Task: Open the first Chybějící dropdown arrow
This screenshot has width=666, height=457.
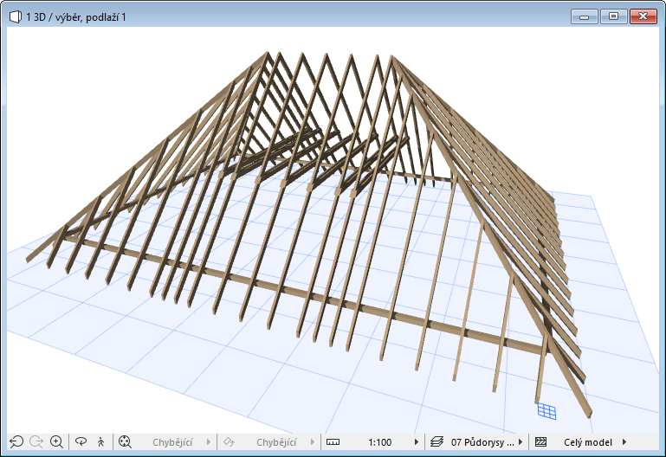Action: (209, 442)
